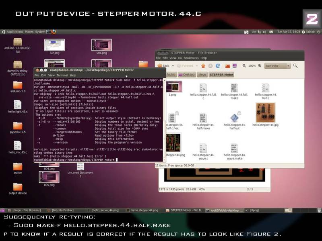
Task: Open the System menu in top panel
Action: [40, 32]
